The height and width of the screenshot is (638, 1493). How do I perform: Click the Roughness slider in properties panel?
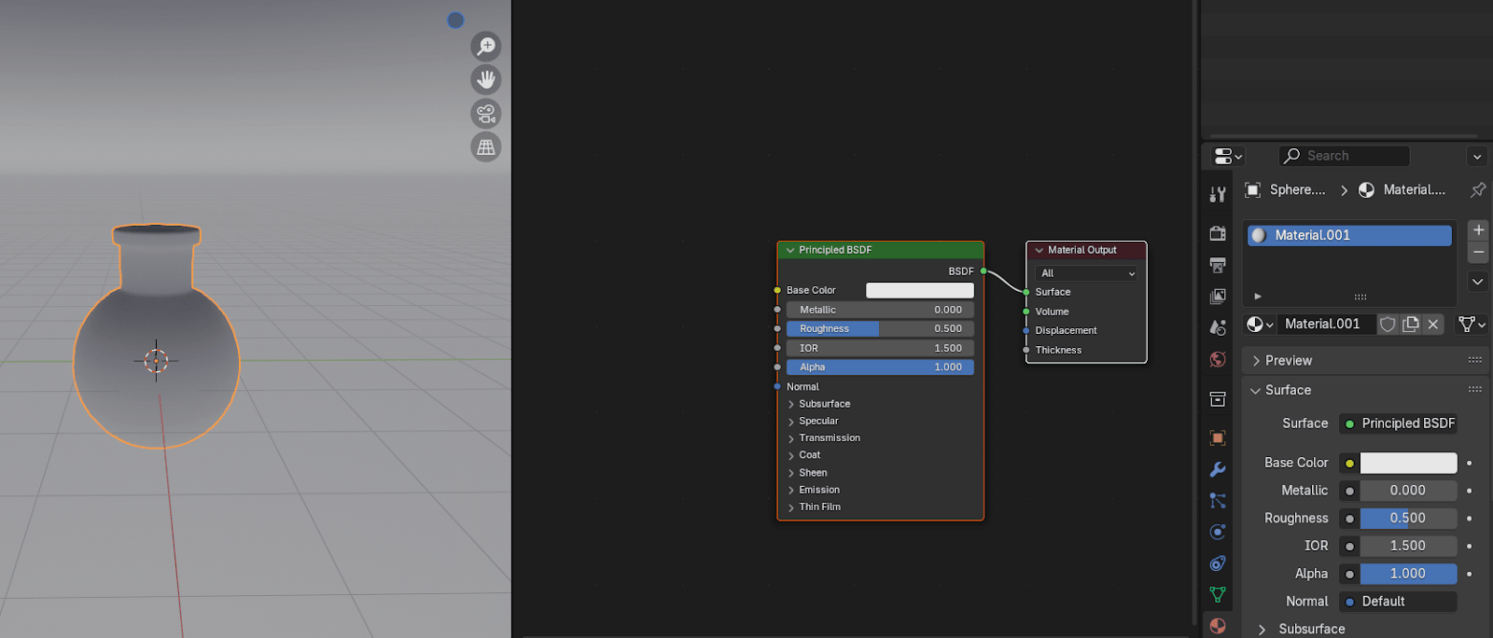(1407, 519)
